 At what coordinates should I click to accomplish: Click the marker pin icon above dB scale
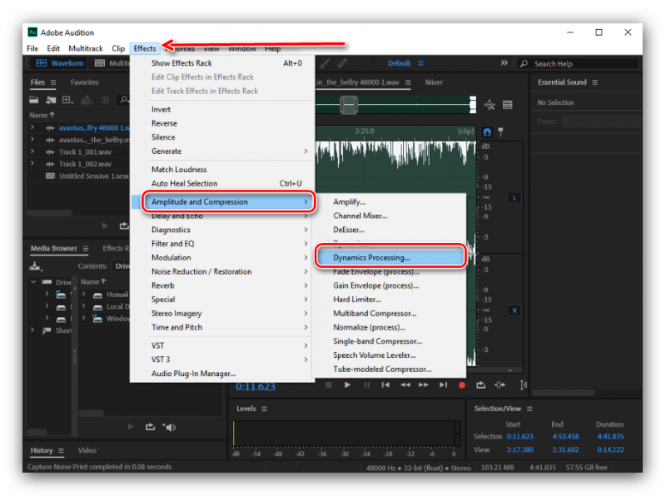[x=501, y=132]
